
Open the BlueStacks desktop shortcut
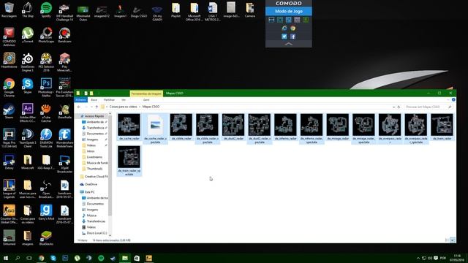click(x=46, y=238)
